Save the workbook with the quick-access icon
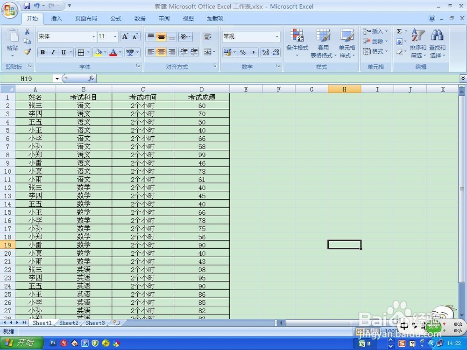The image size is (467, 350). [27, 6]
